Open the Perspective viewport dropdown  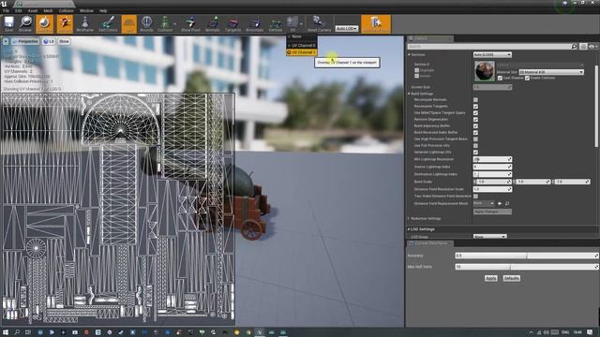pyautogui.click(x=25, y=41)
